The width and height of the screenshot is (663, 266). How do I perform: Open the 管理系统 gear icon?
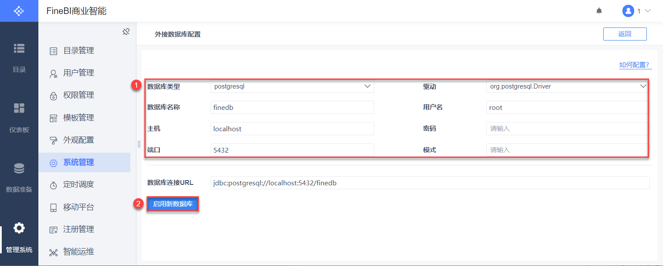coord(19,228)
